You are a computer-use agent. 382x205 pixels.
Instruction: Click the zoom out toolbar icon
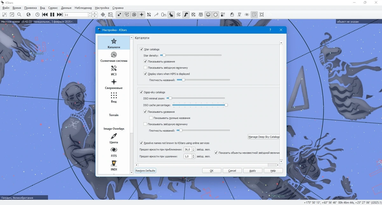tap(12, 14)
